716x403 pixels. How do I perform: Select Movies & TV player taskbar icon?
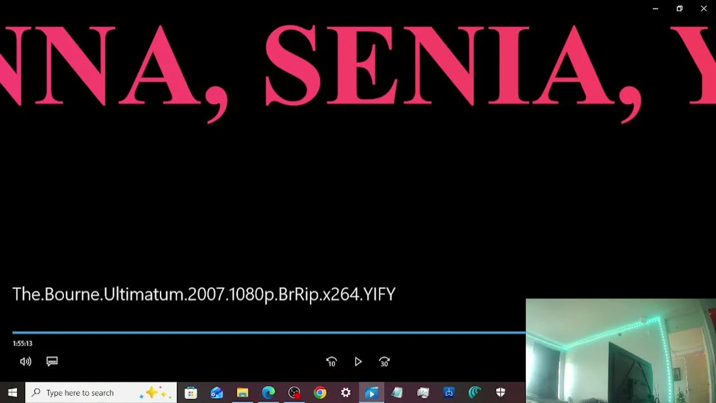[x=371, y=393]
